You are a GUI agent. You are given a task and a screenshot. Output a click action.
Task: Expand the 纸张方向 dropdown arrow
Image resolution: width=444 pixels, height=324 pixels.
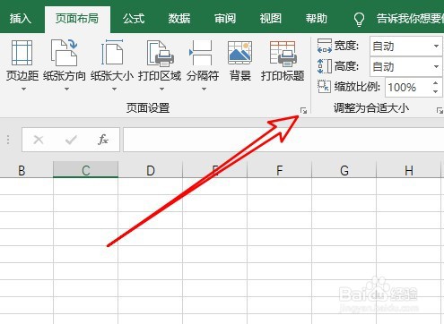tap(66, 89)
